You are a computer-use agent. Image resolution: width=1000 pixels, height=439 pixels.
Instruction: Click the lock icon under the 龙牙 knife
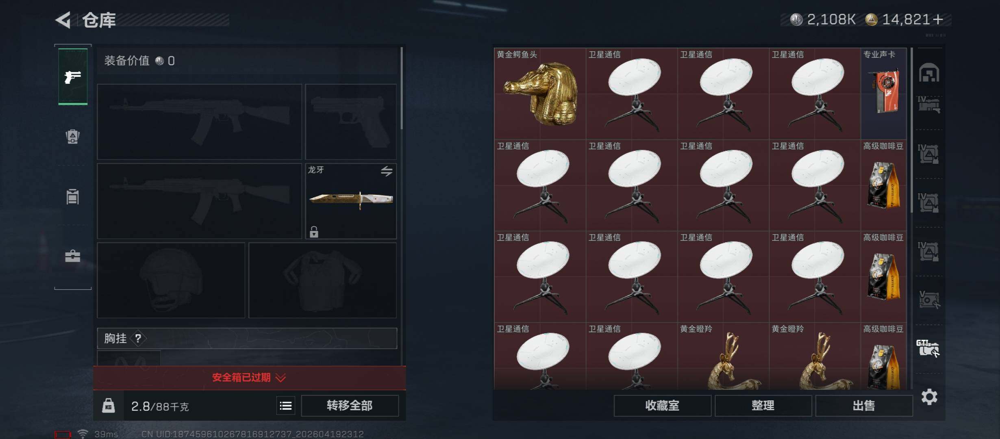point(314,232)
